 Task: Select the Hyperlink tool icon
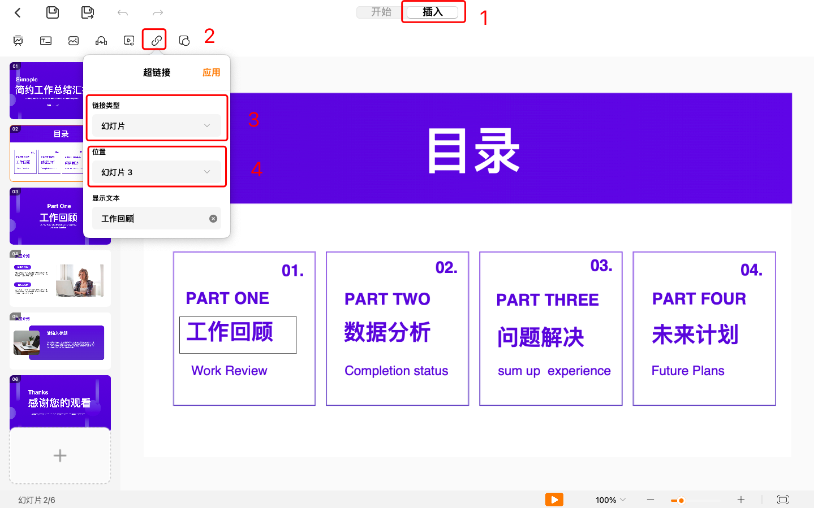154,40
